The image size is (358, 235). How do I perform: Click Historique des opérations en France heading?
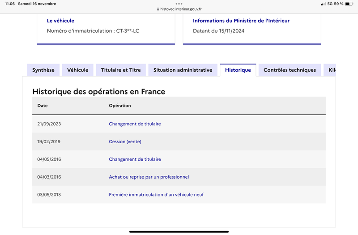point(98,92)
